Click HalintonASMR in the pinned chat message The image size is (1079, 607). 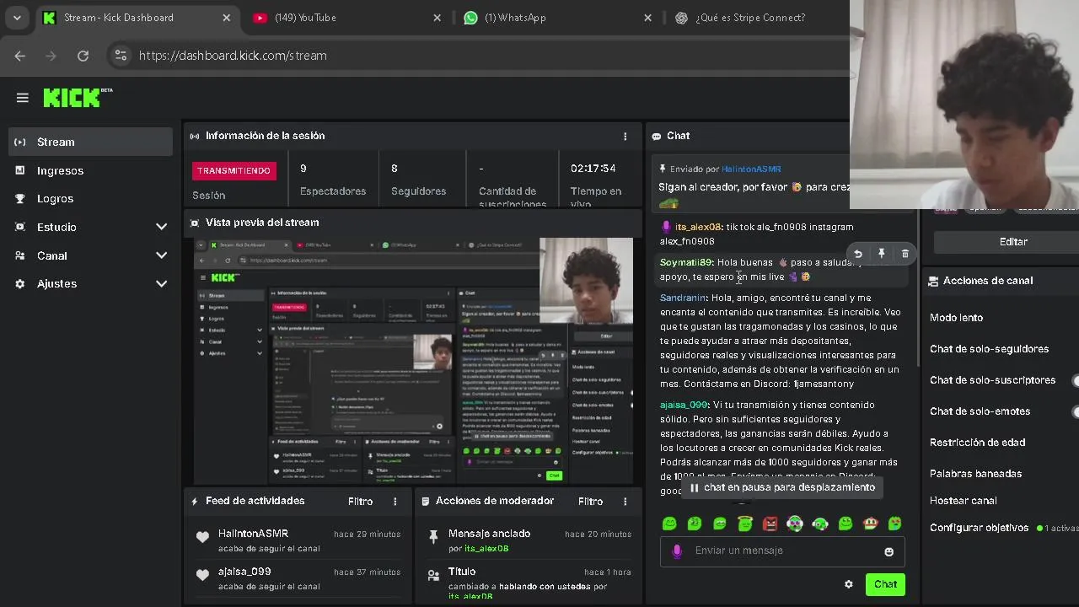click(751, 169)
